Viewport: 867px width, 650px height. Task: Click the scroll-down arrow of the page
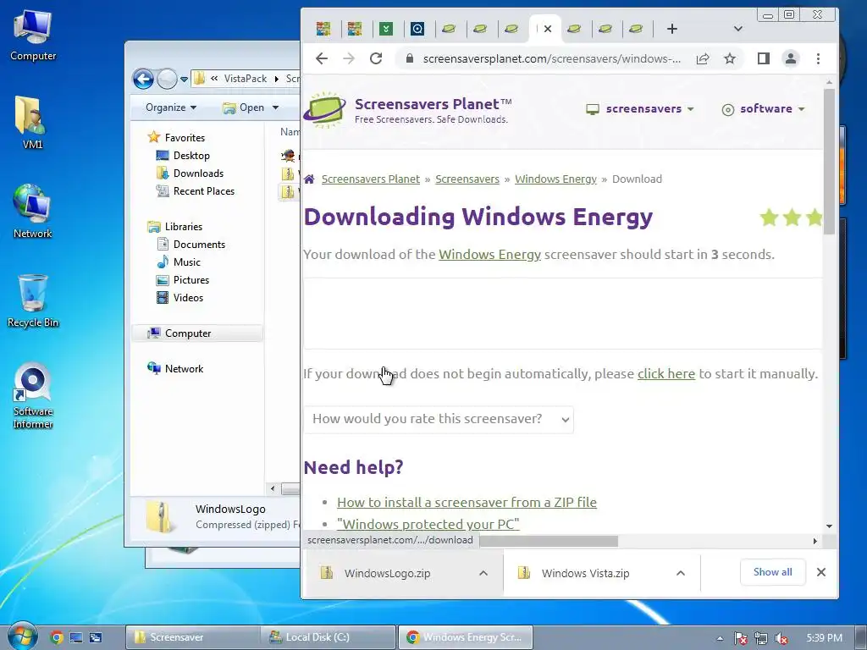(x=829, y=526)
